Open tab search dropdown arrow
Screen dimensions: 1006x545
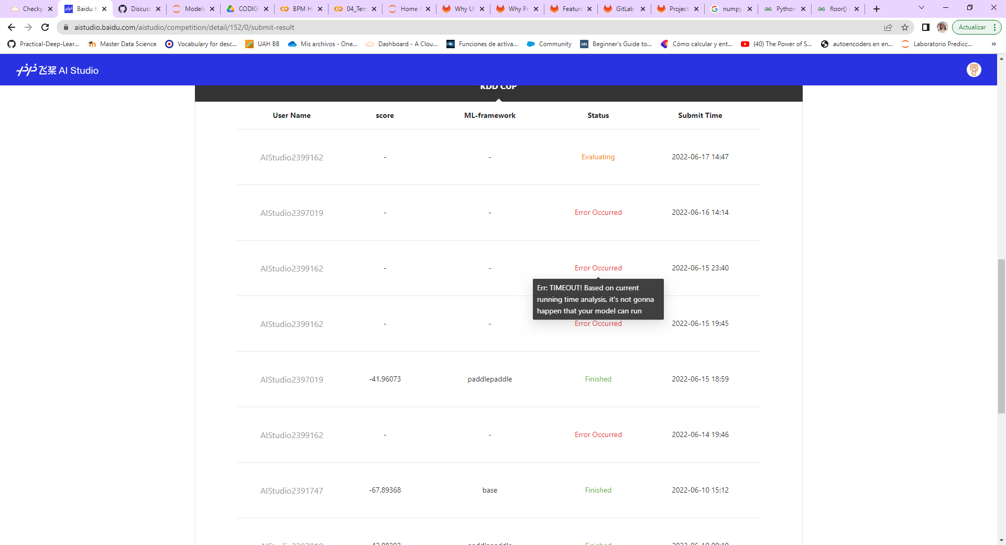point(922,8)
